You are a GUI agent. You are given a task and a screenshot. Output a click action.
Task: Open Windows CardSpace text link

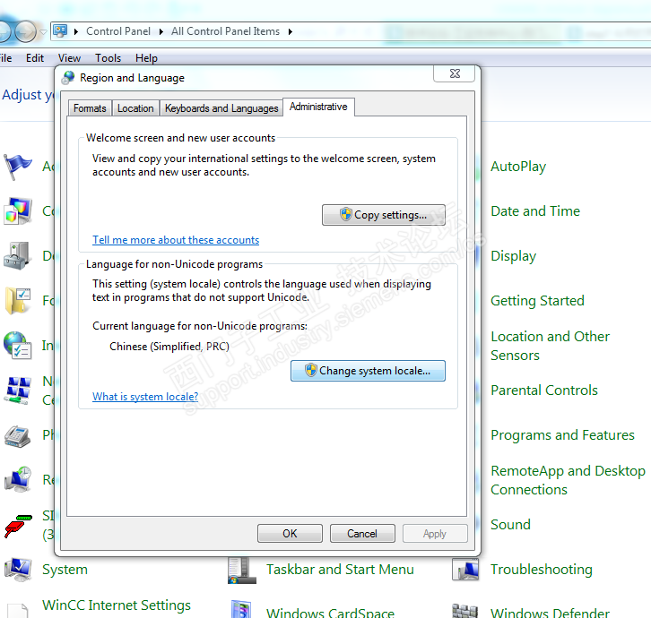coord(331,613)
